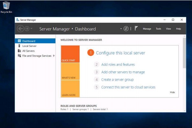The height and width of the screenshot is (128, 192).
Task: Maximize the Server Manager window
Action: (173, 20)
